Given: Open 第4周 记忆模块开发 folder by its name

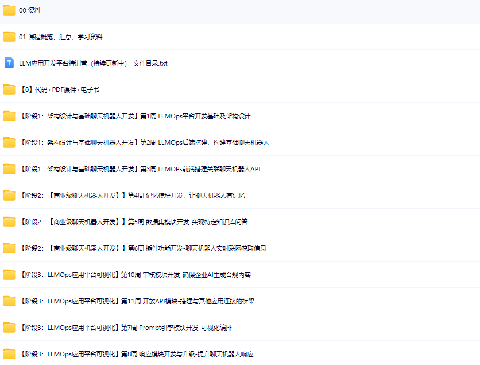Looking at the screenshot, I should 132,195.
